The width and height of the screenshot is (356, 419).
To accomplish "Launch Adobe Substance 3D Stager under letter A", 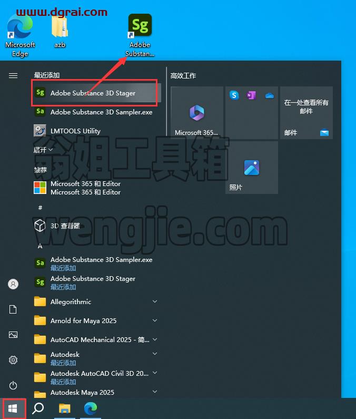I will click(x=96, y=282).
